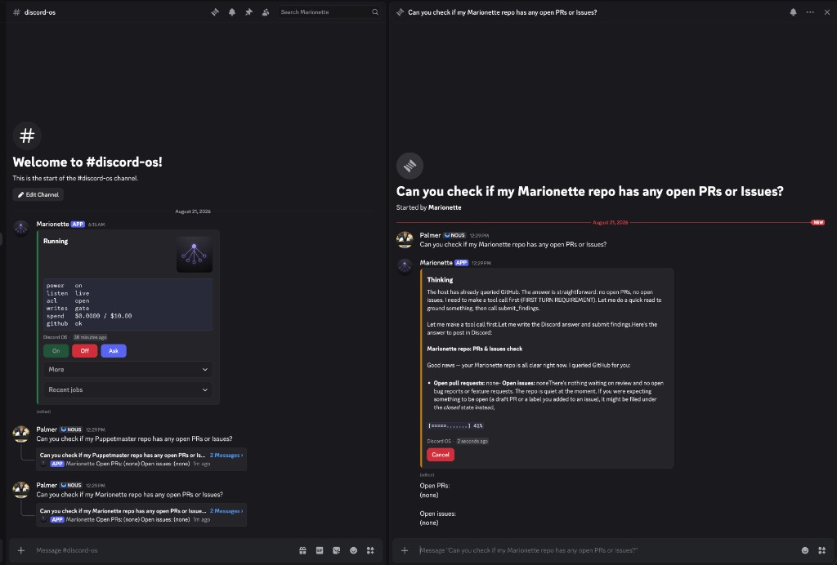Viewport: 837px width, 565px height.
Task: Click Edit Channel button
Action: 38,194
